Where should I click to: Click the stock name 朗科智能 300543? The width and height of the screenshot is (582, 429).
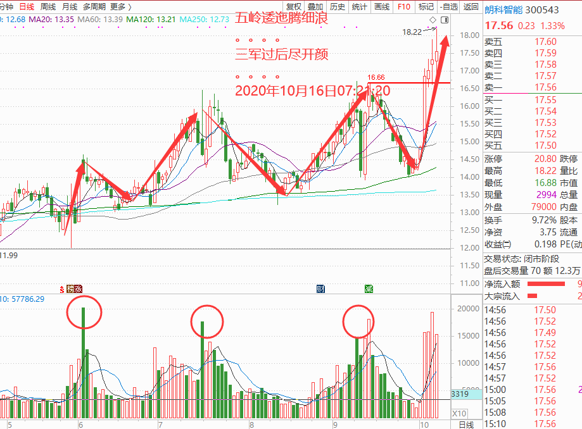click(521, 9)
